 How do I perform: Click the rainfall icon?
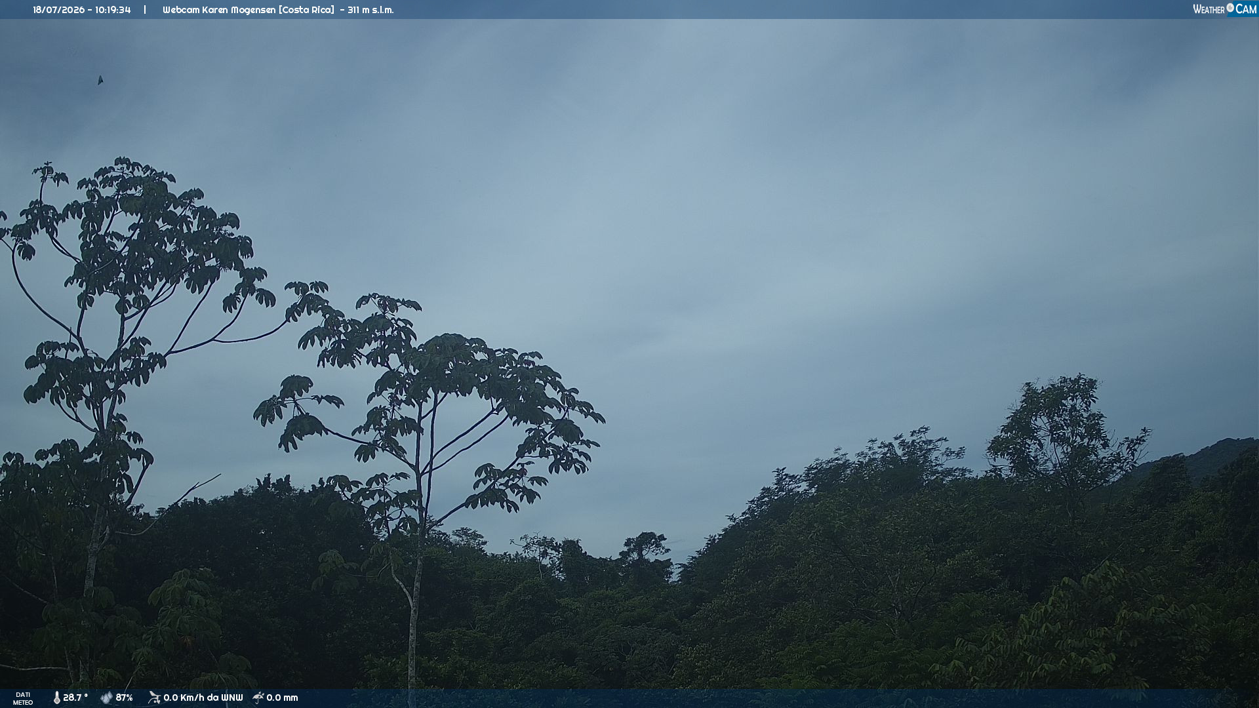point(258,698)
